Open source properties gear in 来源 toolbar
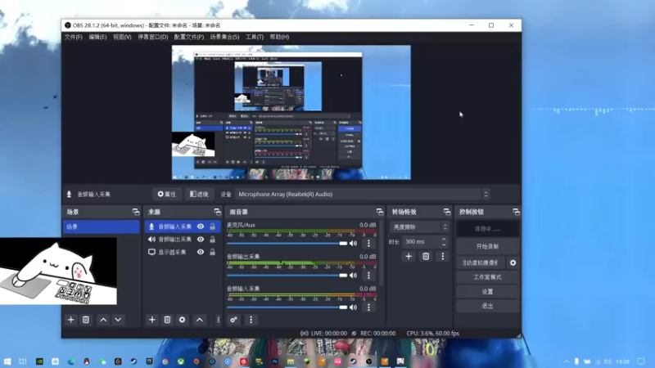Viewport: 655px width, 368px height. [x=182, y=320]
